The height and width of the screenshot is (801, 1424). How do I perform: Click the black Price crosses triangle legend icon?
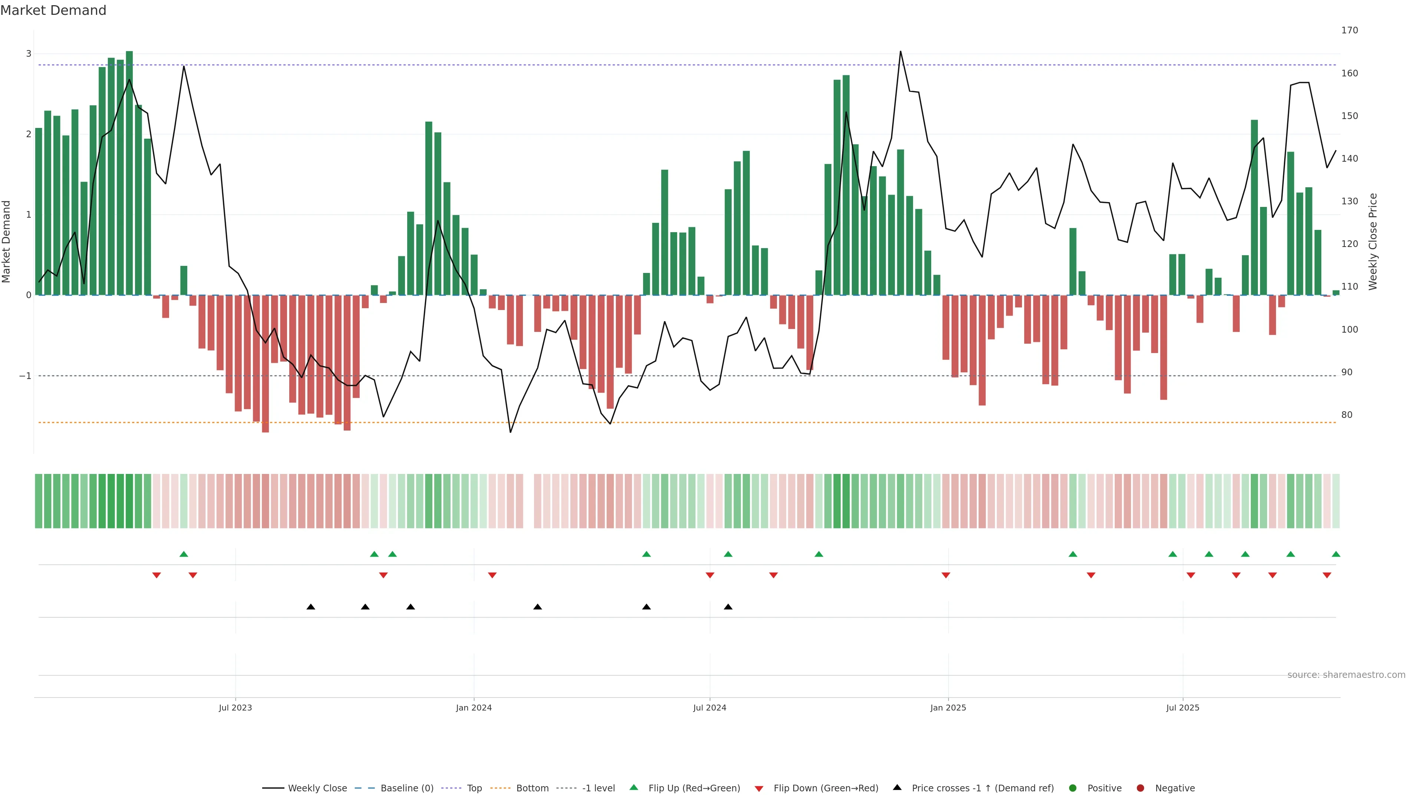(x=897, y=787)
